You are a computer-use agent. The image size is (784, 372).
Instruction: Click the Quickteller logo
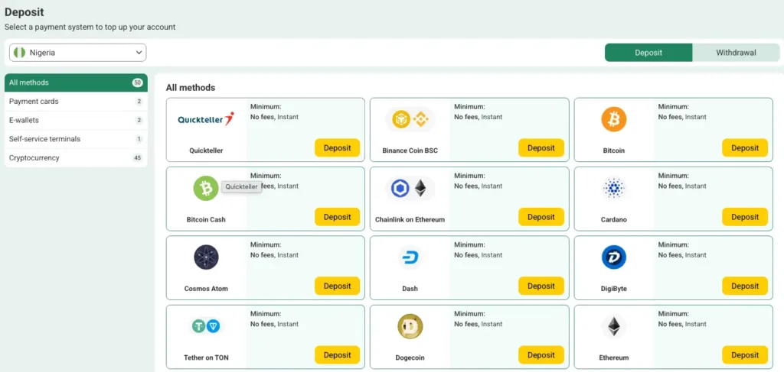tap(206, 119)
